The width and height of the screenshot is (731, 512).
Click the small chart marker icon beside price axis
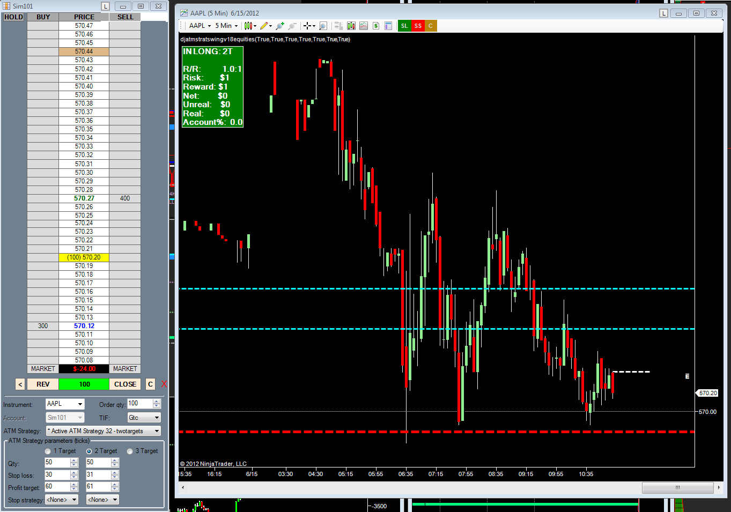[687, 376]
